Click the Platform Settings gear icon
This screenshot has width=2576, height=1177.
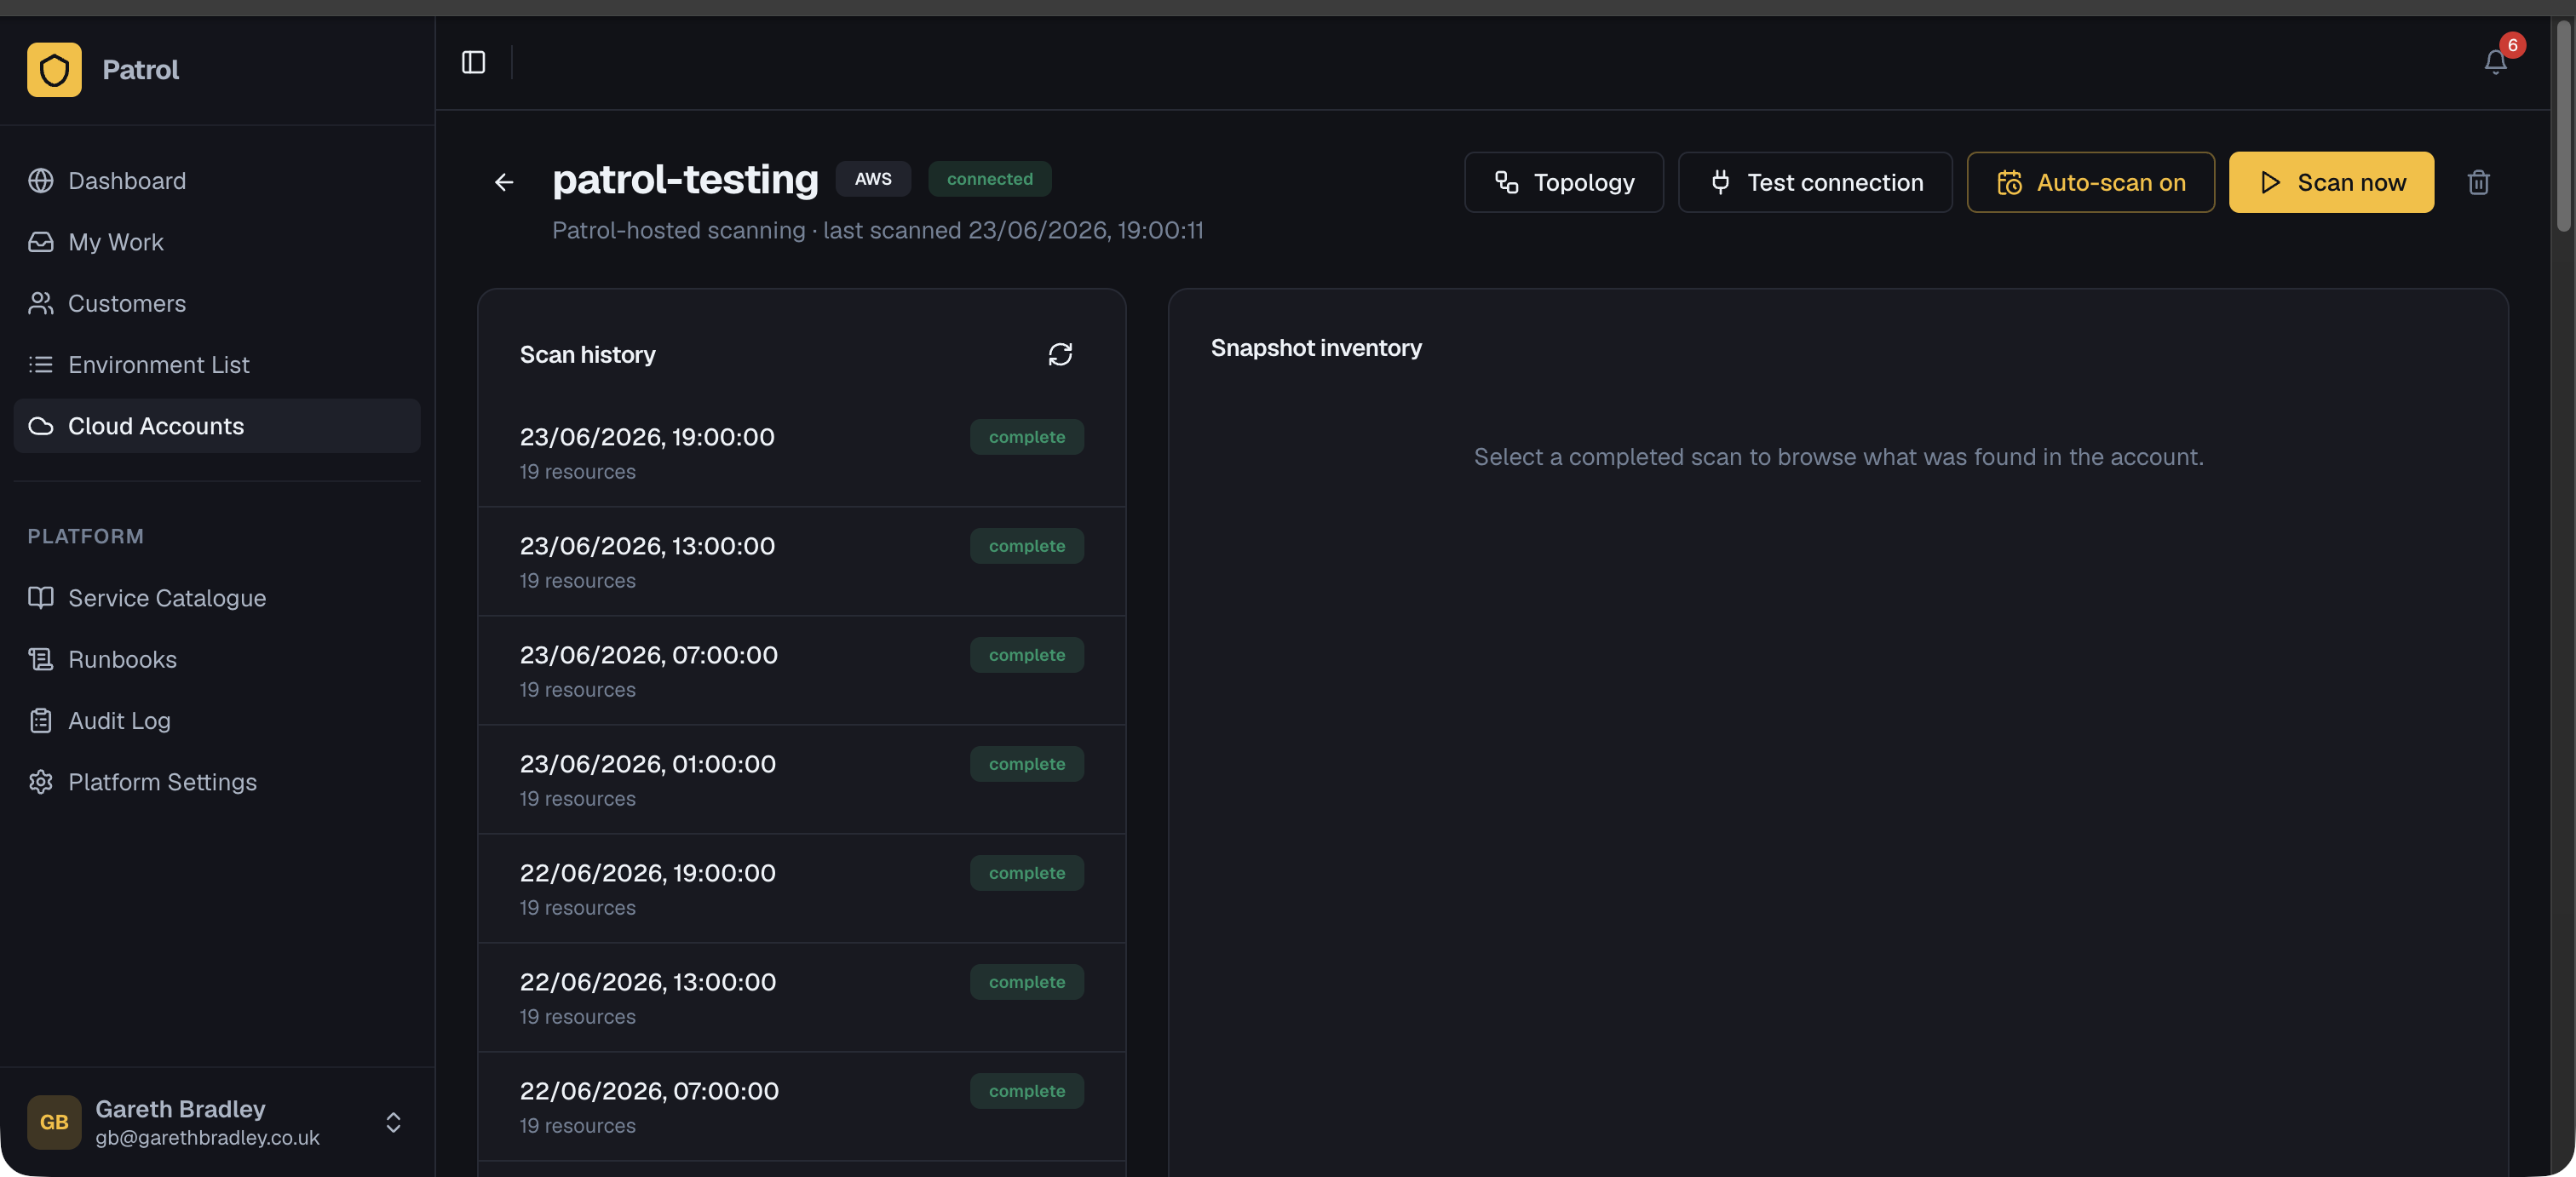pyautogui.click(x=41, y=781)
